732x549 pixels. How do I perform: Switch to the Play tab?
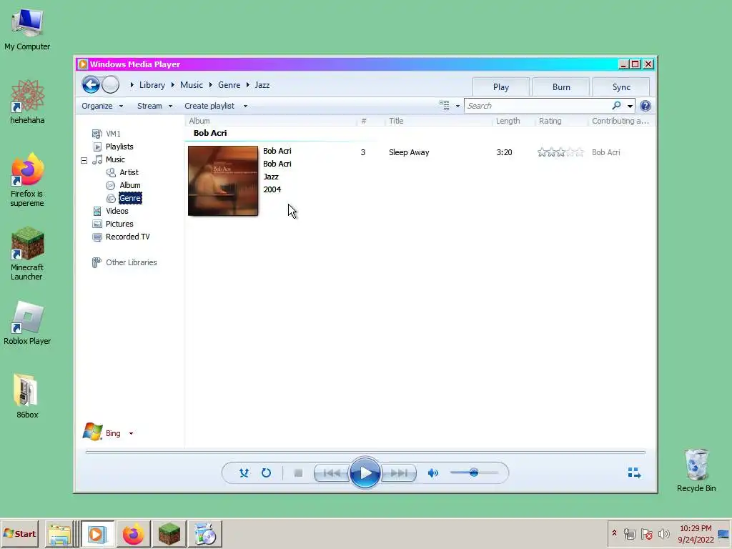pos(501,86)
